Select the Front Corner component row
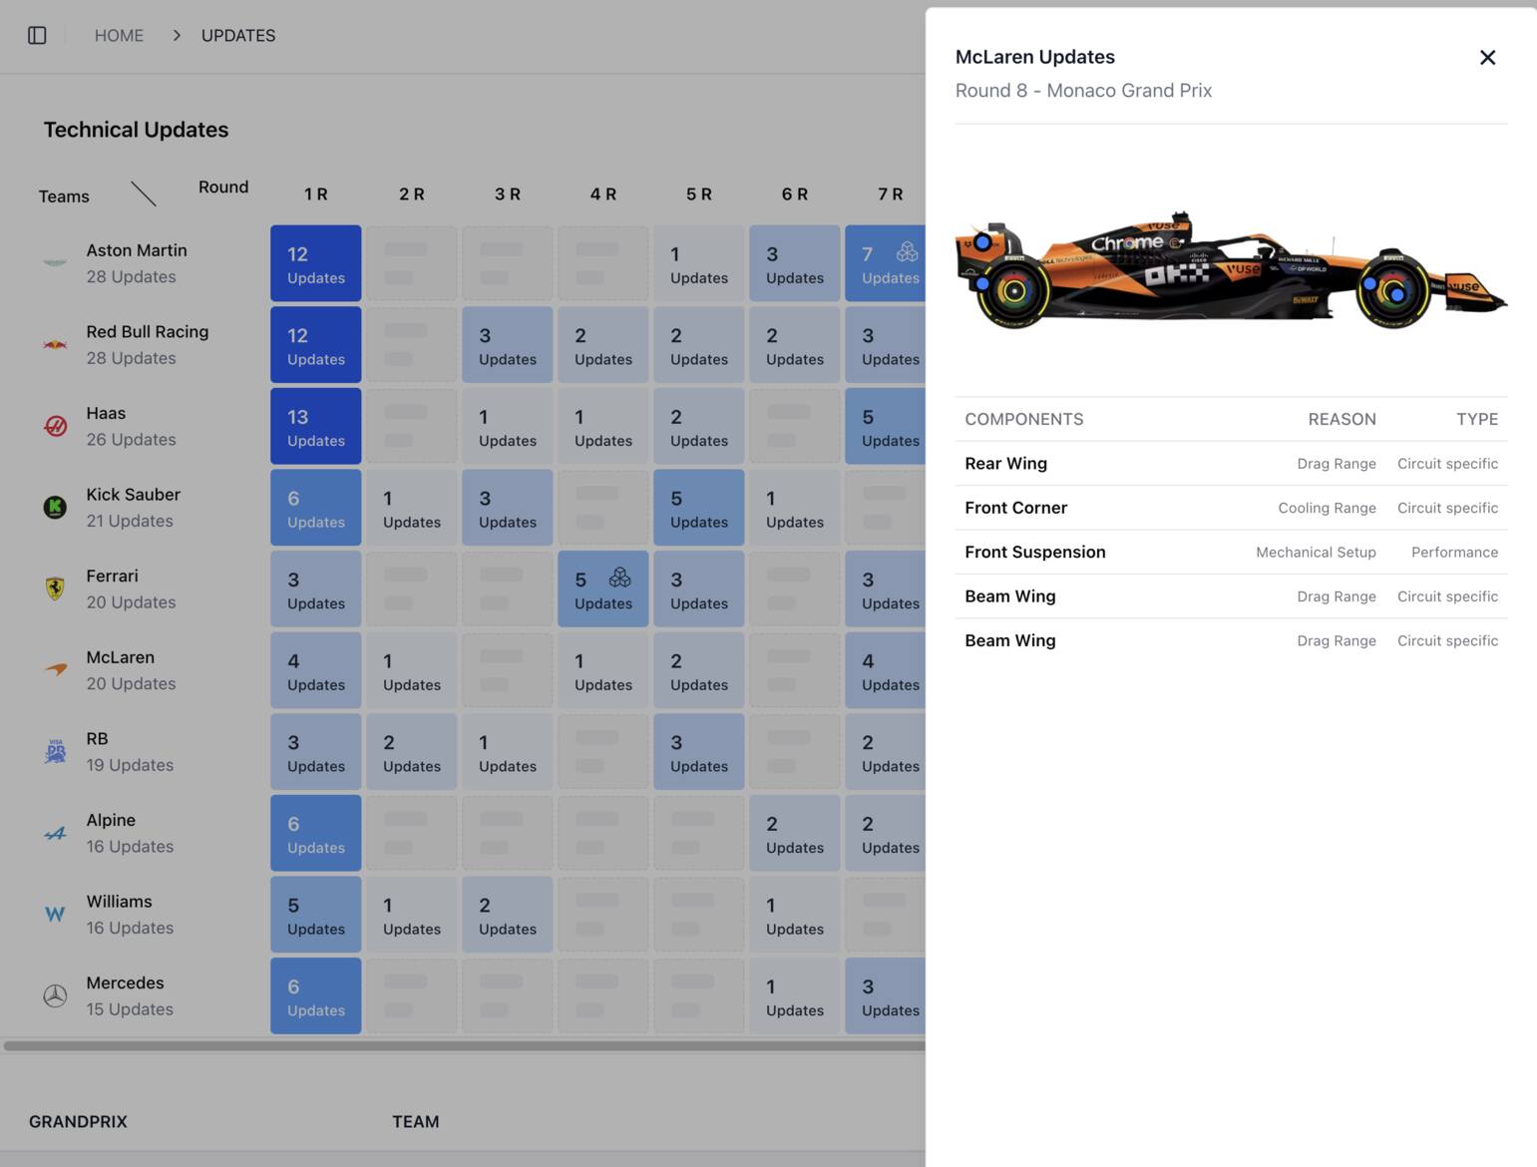Viewport: 1537px width, 1167px height. (1231, 508)
